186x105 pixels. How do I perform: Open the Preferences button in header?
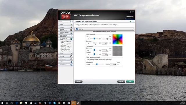130,17
